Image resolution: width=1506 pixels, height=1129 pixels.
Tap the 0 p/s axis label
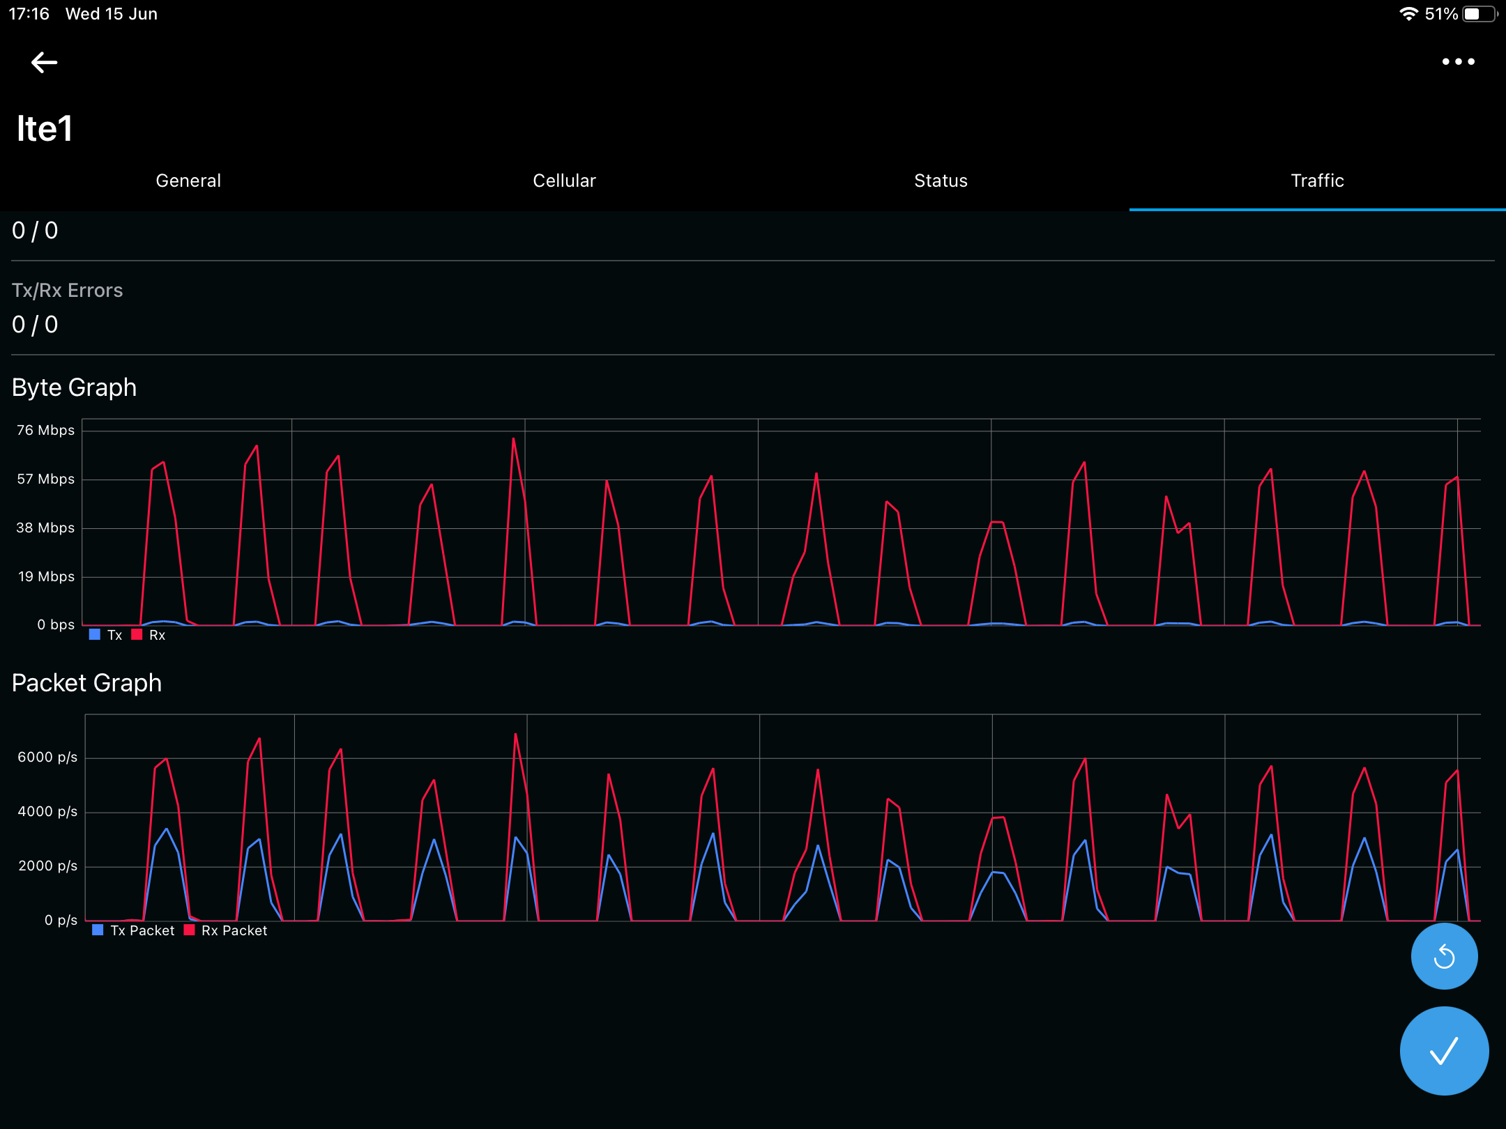pyautogui.click(x=61, y=921)
